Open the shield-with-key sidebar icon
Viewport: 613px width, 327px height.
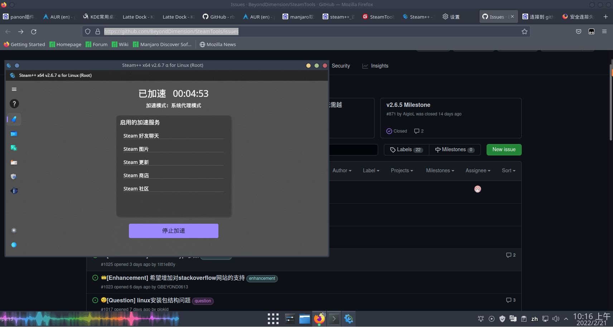pos(14,177)
